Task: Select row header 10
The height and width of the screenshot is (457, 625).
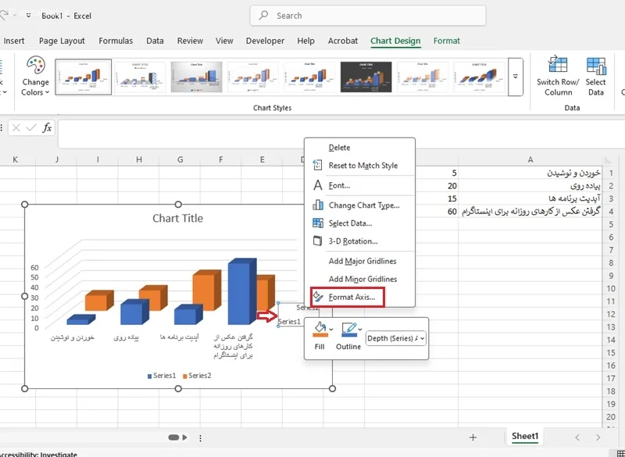Action: click(x=611, y=288)
